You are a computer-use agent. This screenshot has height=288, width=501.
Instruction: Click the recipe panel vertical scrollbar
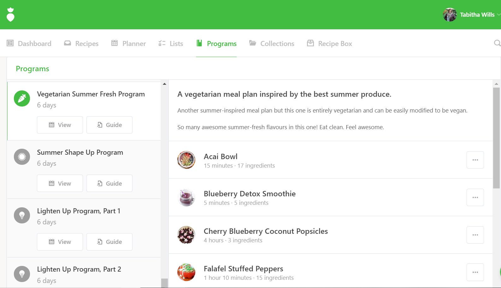[x=496, y=139]
